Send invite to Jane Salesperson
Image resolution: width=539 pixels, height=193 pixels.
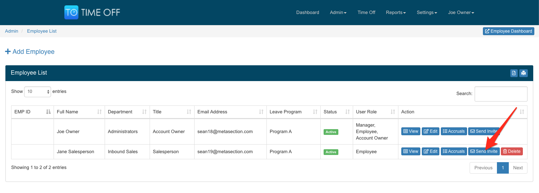pyautogui.click(x=484, y=151)
